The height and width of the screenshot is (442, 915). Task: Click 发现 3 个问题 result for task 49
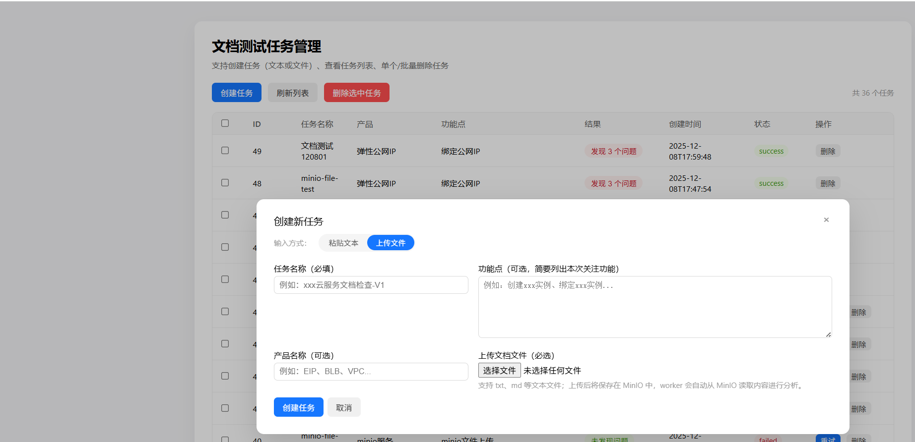pyautogui.click(x=613, y=151)
